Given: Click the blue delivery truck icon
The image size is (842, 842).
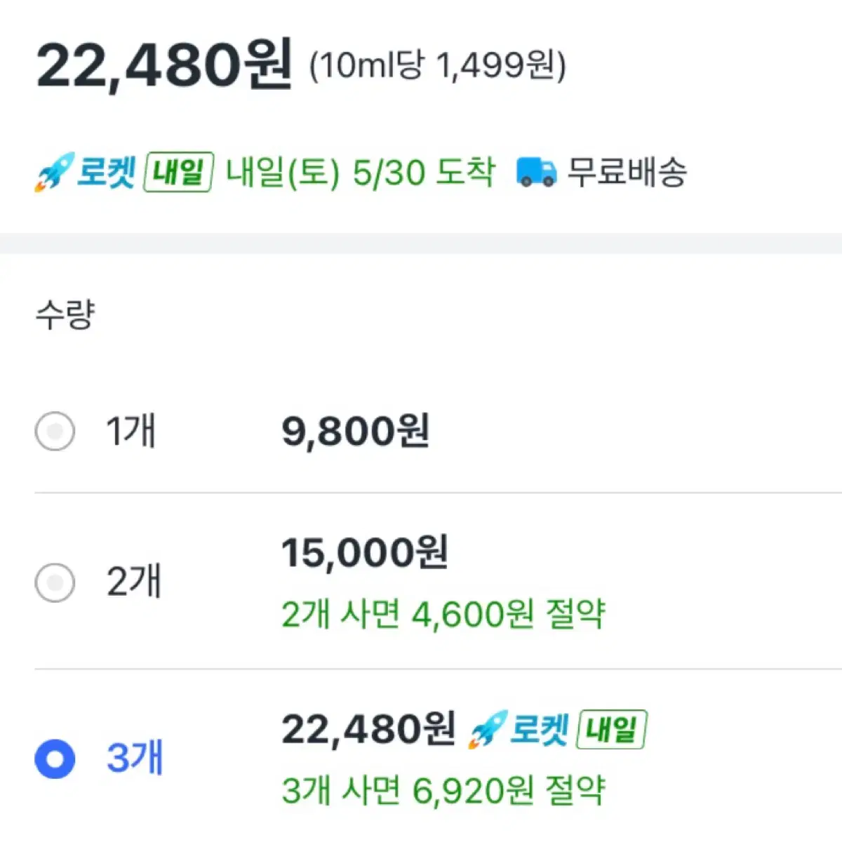Looking at the screenshot, I should tap(536, 172).
